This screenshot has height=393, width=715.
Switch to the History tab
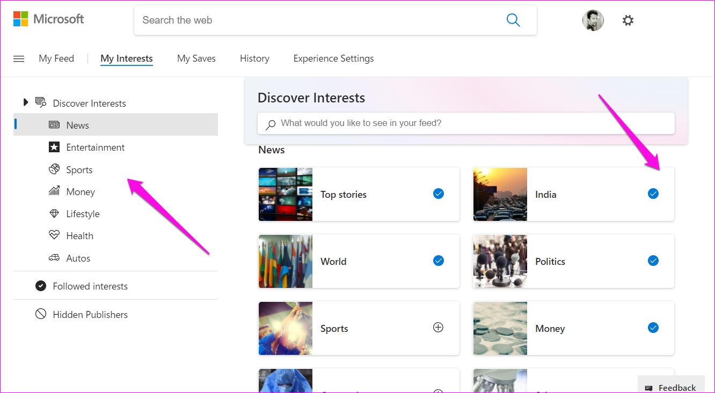point(254,59)
